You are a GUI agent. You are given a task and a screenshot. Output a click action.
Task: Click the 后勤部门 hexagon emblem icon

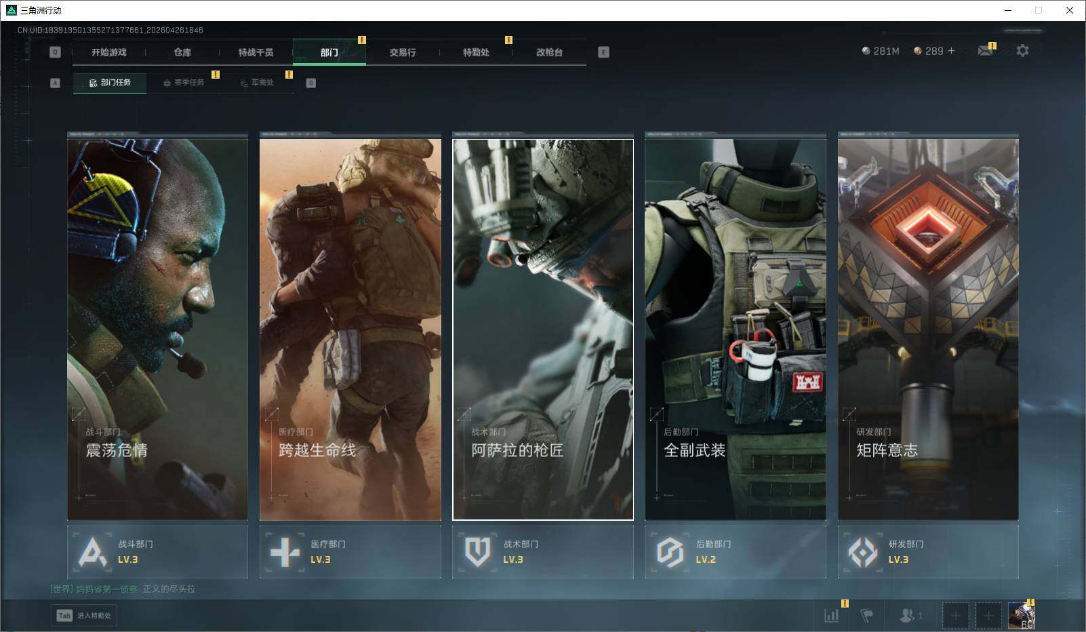coord(670,552)
